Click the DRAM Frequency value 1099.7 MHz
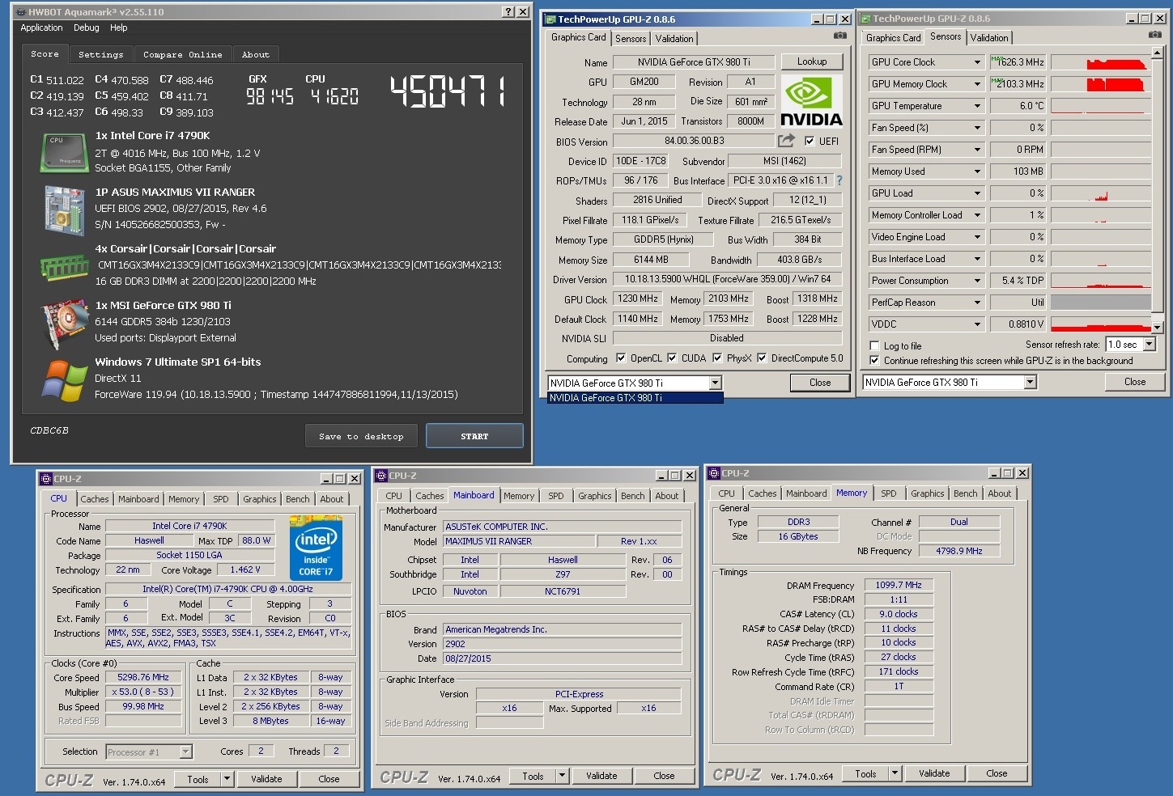The image size is (1173, 796). click(x=899, y=585)
